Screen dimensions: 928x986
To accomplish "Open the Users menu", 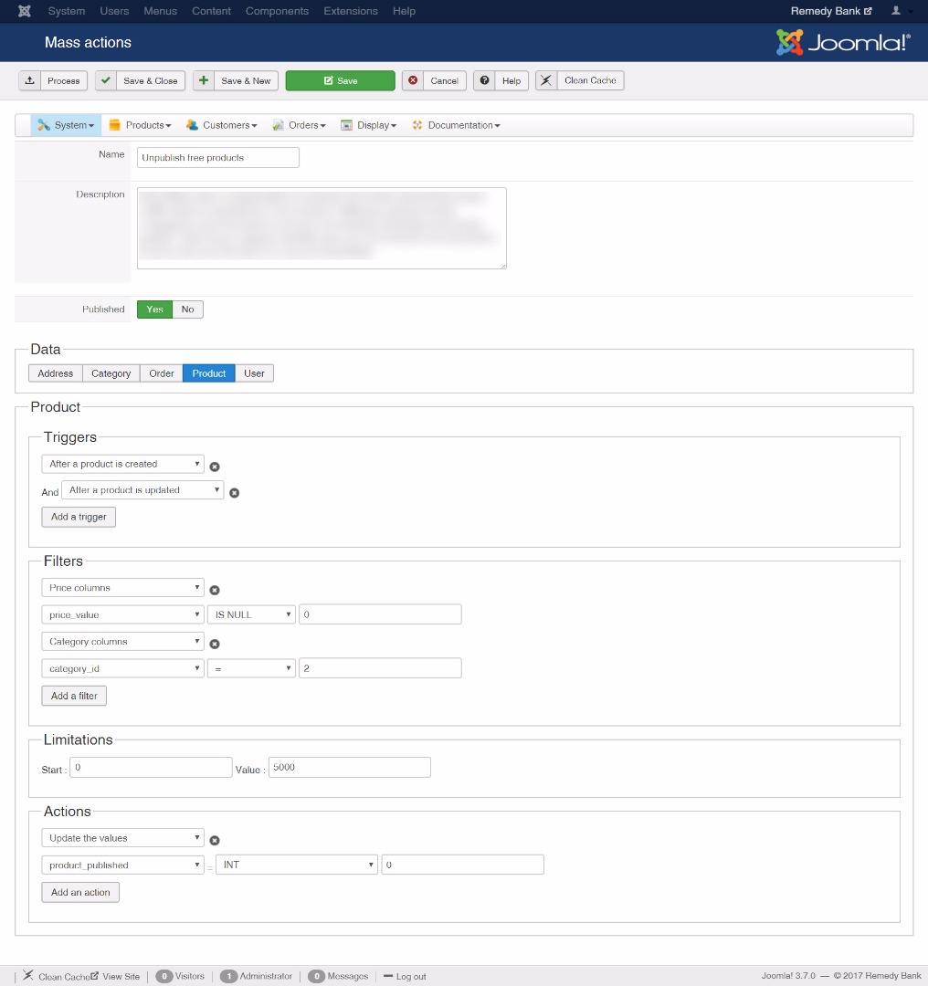I will [x=114, y=11].
